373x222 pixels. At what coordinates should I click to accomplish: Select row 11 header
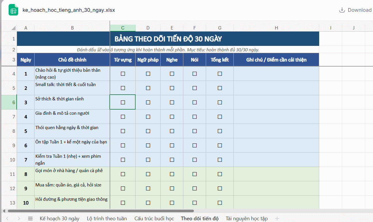click(x=9, y=174)
